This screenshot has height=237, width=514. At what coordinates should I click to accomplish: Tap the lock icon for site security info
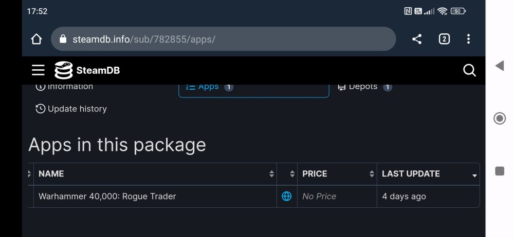pyautogui.click(x=64, y=39)
